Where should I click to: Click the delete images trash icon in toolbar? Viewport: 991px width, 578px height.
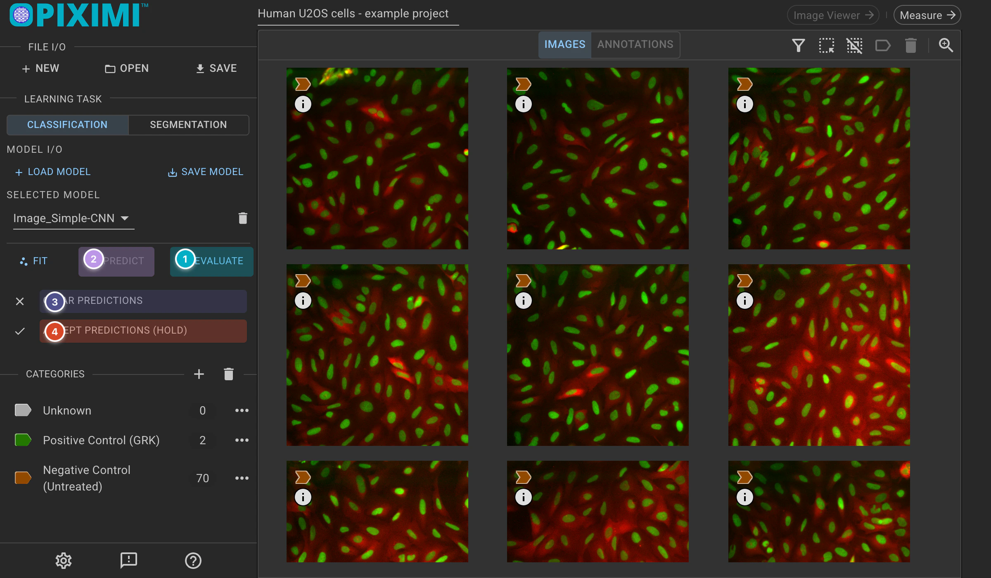pos(910,45)
